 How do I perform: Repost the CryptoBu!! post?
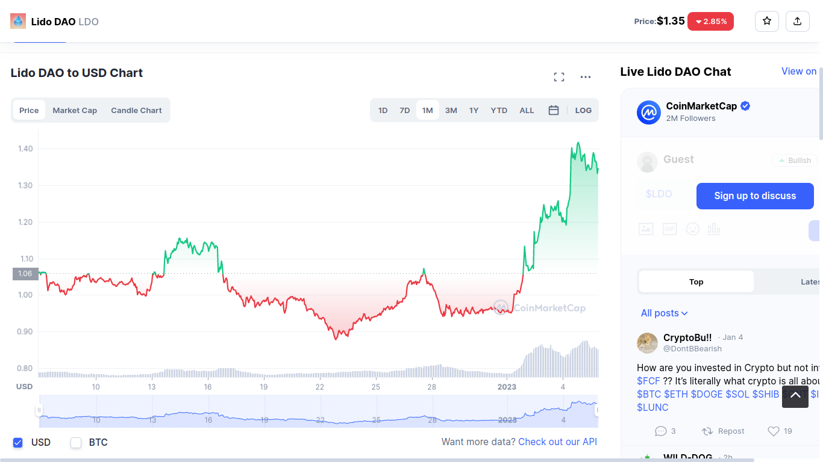(x=723, y=431)
